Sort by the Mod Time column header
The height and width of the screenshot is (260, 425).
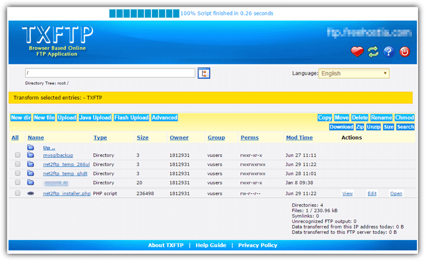299,138
